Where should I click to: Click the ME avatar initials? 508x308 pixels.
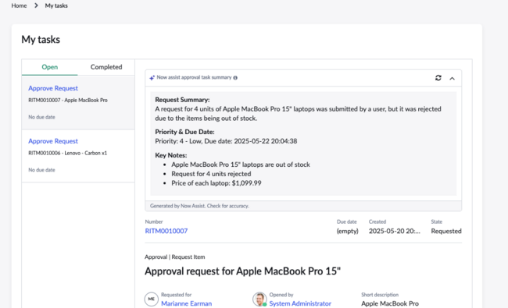point(152,299)
